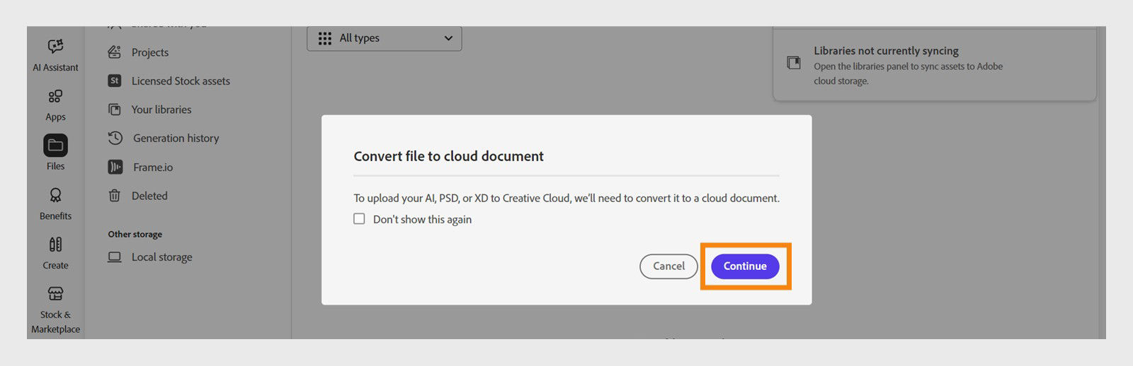This screenshot has width=1133, height=366.
Task: Open the Create pencils icon
Action: coord(55,244)
